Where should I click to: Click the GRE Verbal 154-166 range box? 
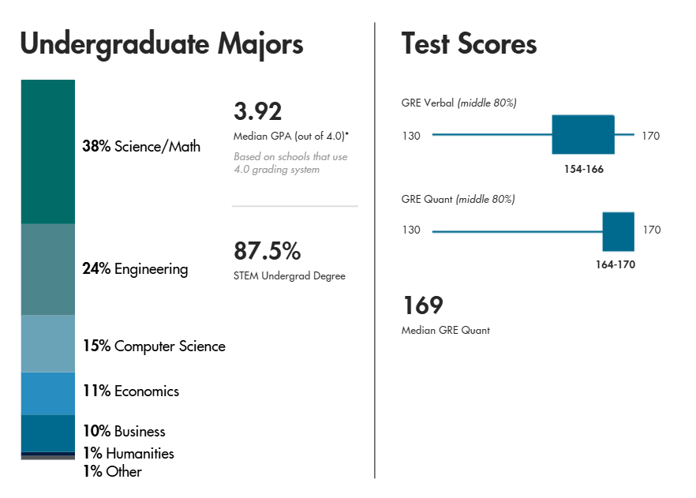pos(583,134)
